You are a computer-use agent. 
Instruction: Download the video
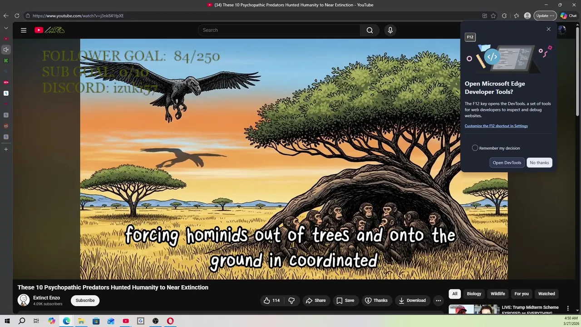click(412, 301)
